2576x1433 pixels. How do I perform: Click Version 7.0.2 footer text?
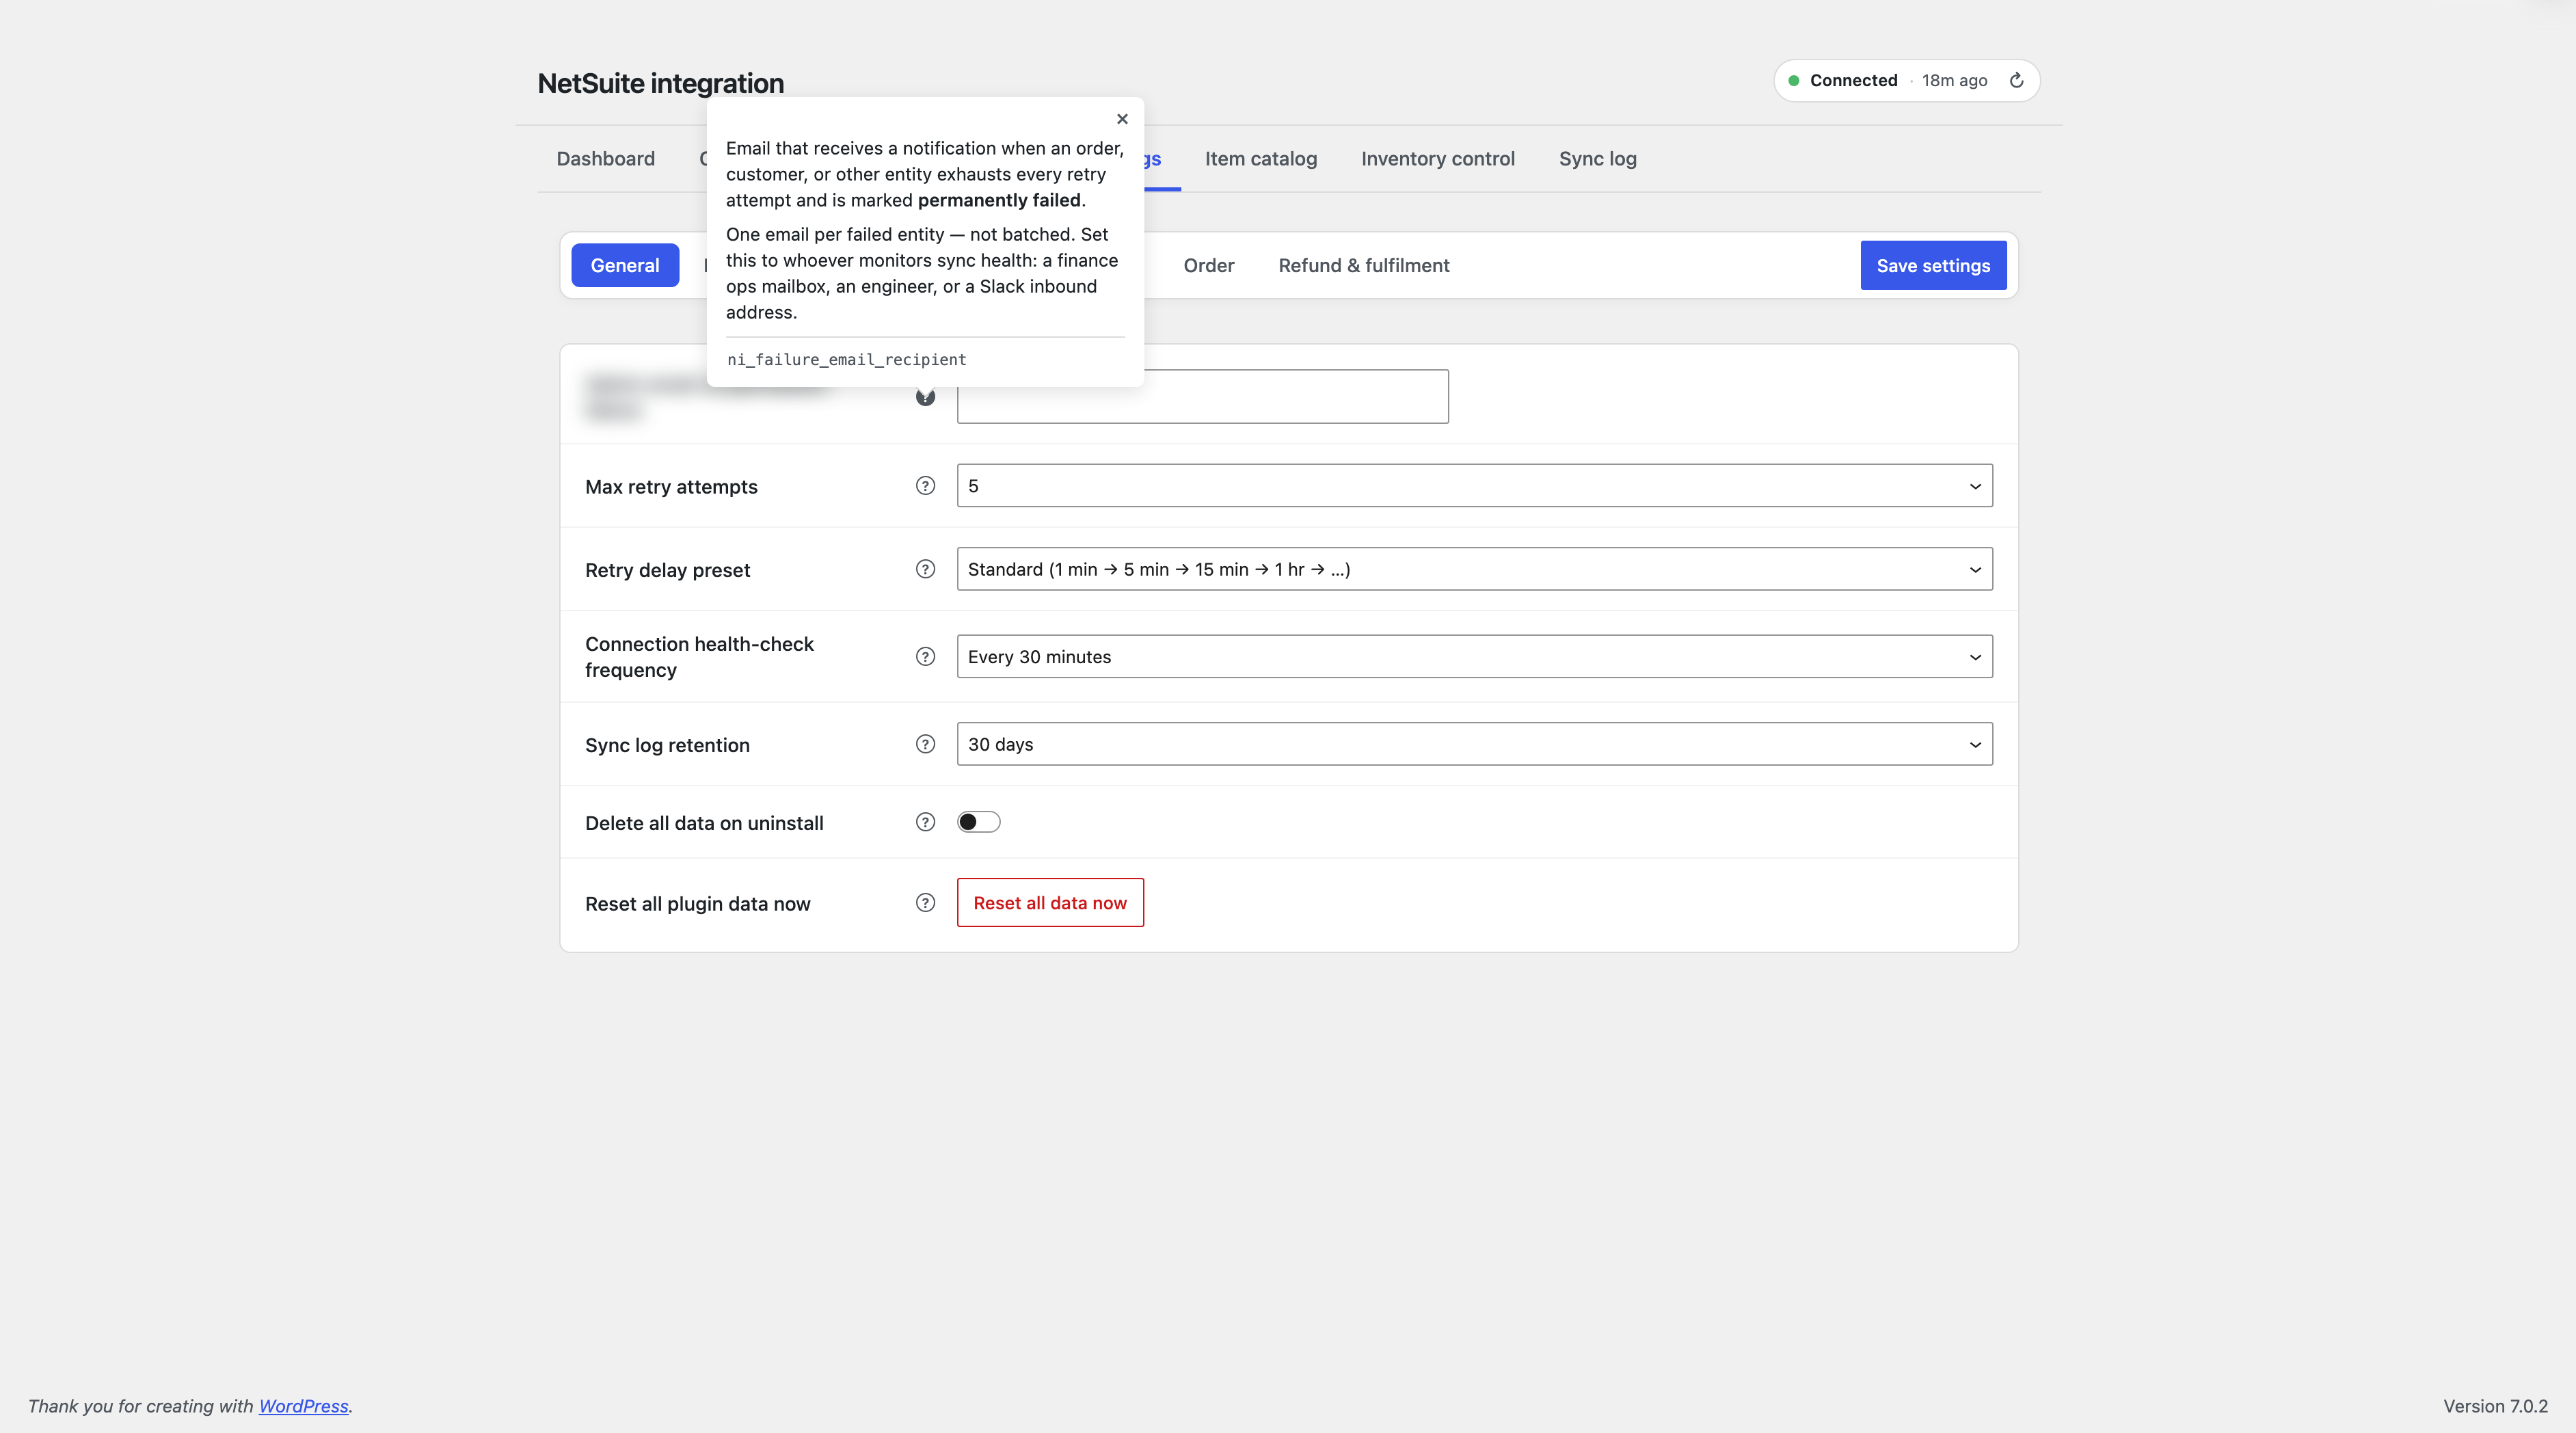click(2495, 1406)
